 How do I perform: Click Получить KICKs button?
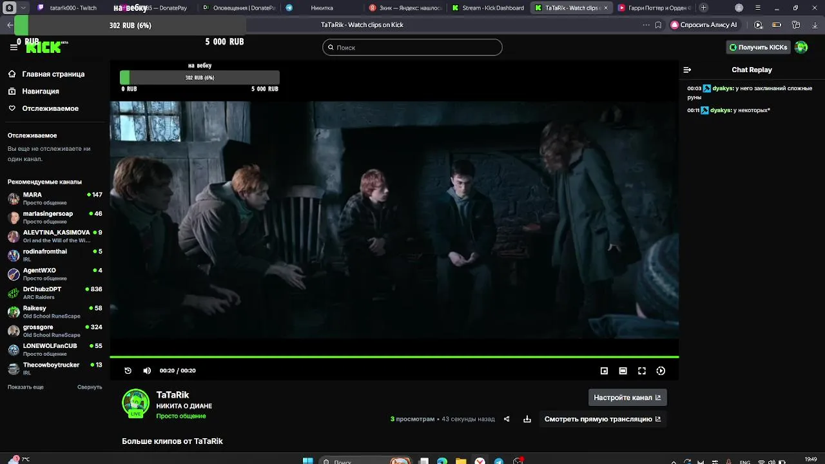coord(758,47)
